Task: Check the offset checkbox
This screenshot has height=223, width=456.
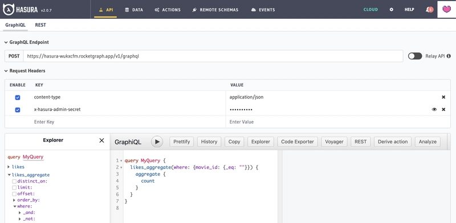Action: click(14, 193)
